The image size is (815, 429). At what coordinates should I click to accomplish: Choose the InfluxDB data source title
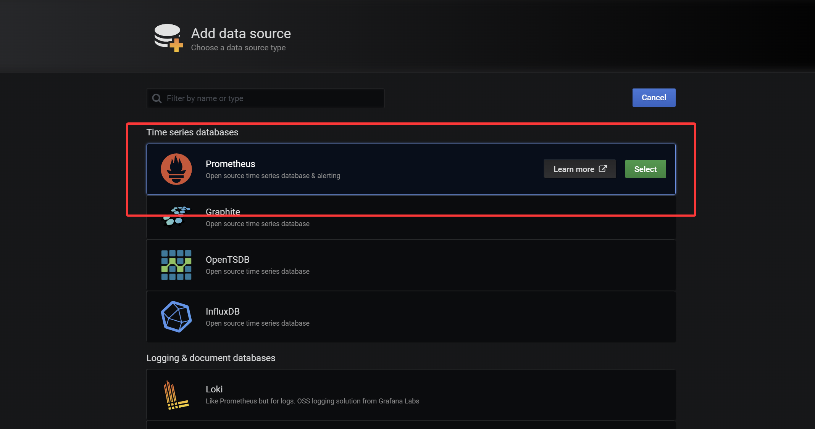click(223, 312)
